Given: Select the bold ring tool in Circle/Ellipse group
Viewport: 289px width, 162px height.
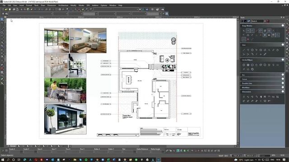Looking at the screenshot, I should pos(252,69).
